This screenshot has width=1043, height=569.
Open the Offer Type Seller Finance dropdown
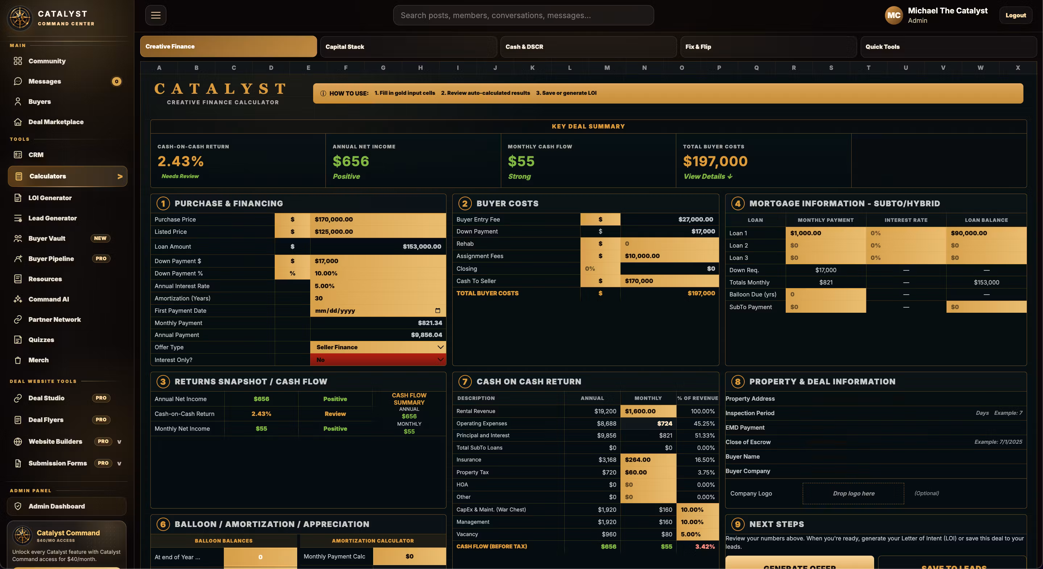point(378,347)
